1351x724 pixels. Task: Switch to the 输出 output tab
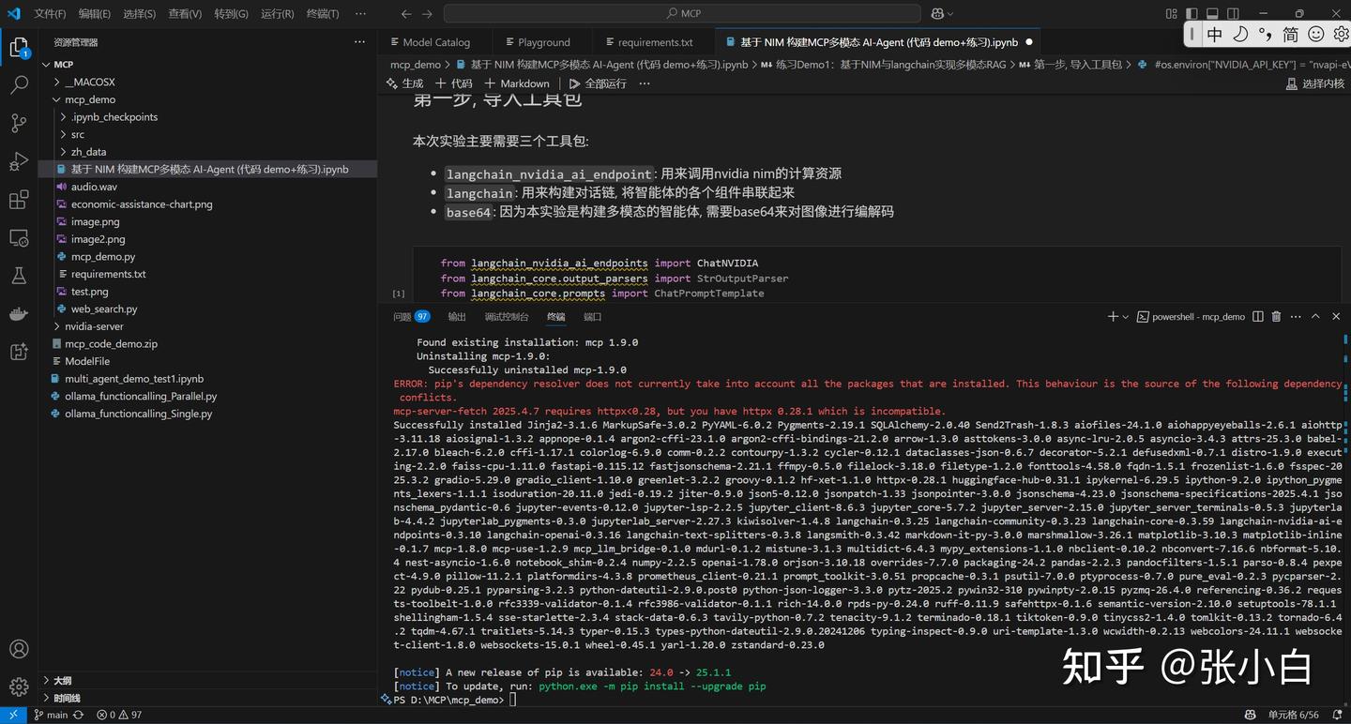tap(457, 317)
